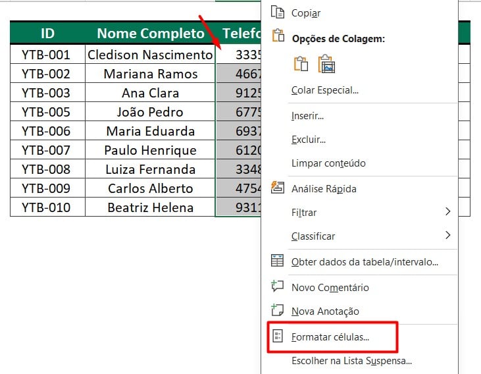Select cell Cledison Nascimento
481x374 pixels.
150,55
